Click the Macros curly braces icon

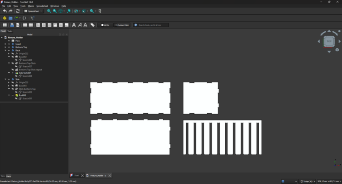pos(24,18)
